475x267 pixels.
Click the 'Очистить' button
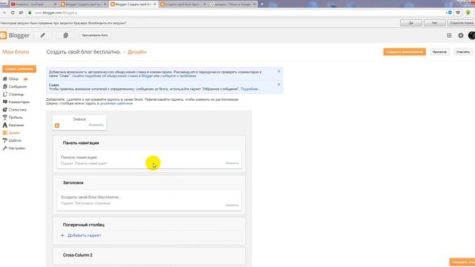click(462, 52)
